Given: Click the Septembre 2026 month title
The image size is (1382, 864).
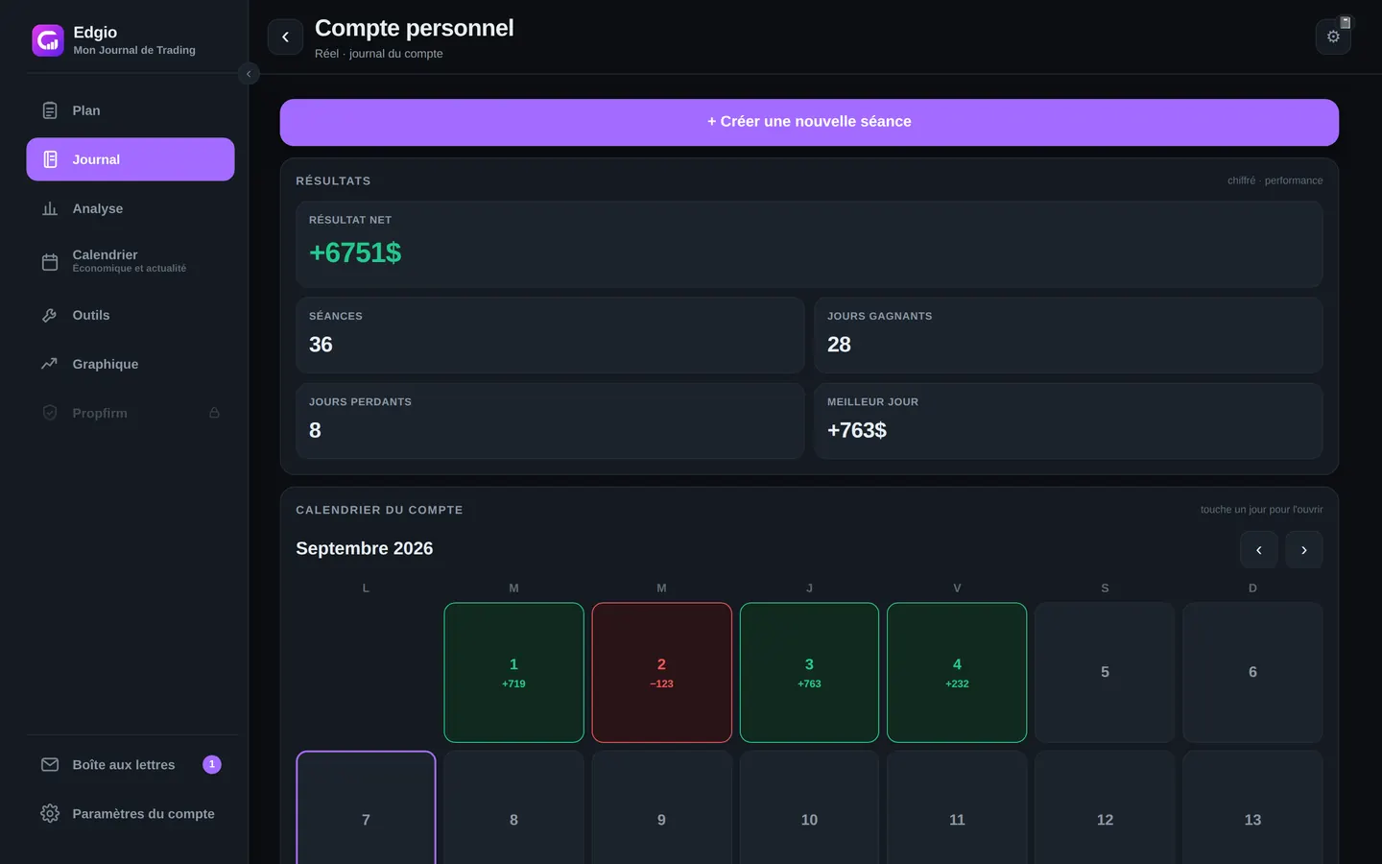Looking at the screenshot, I should coord(365,548).
